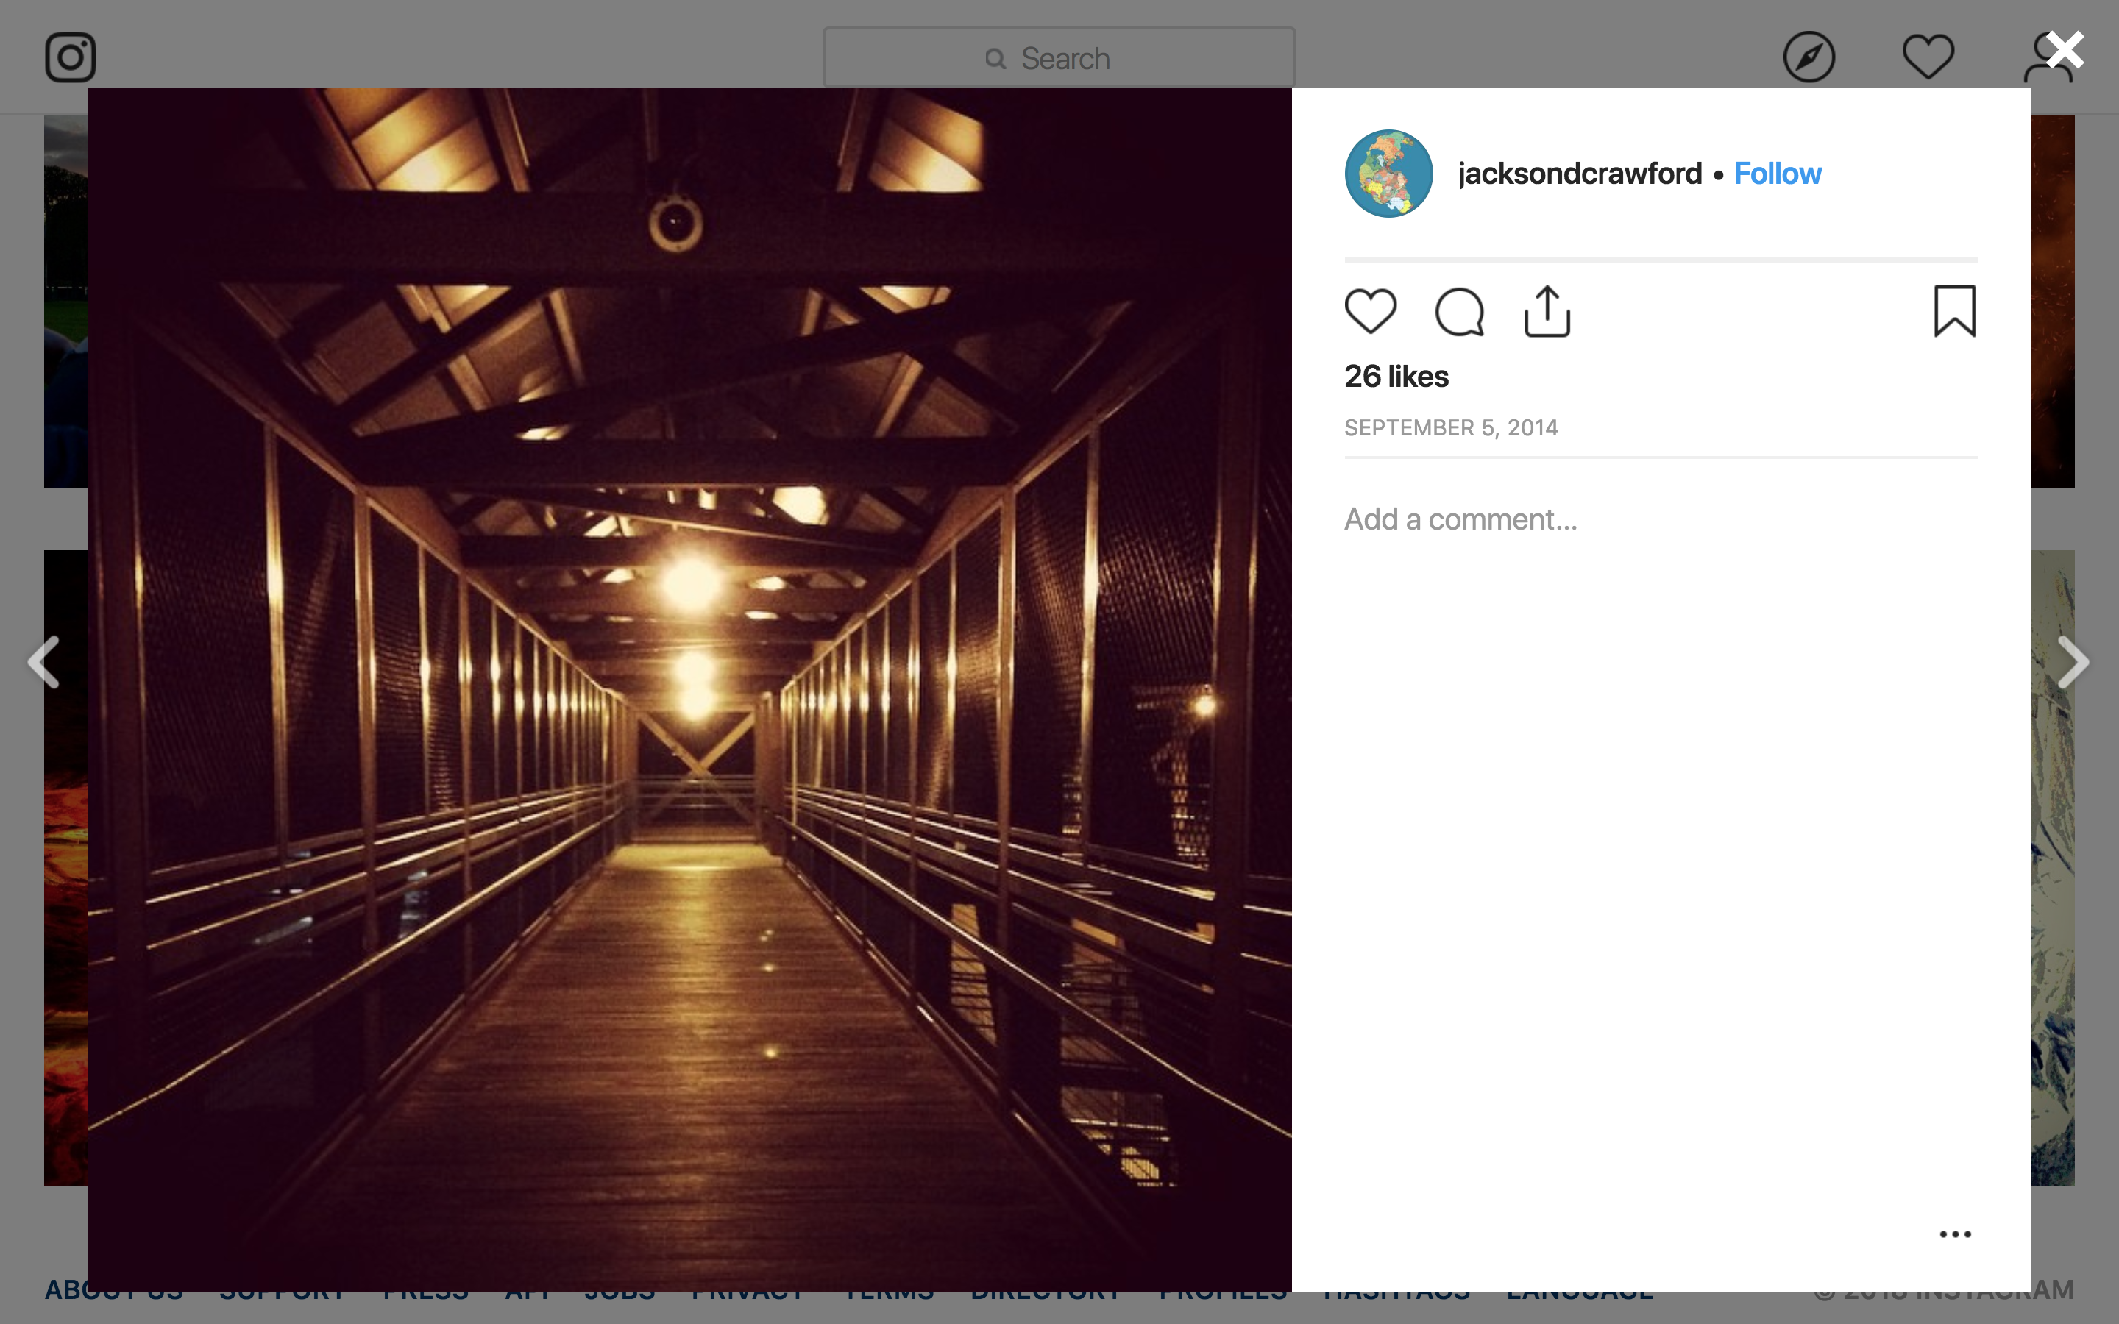Image resolution: width=2119 pixels, height=1324 pixels.
Task: View the 26 likes list
Action: [1396, 377]
